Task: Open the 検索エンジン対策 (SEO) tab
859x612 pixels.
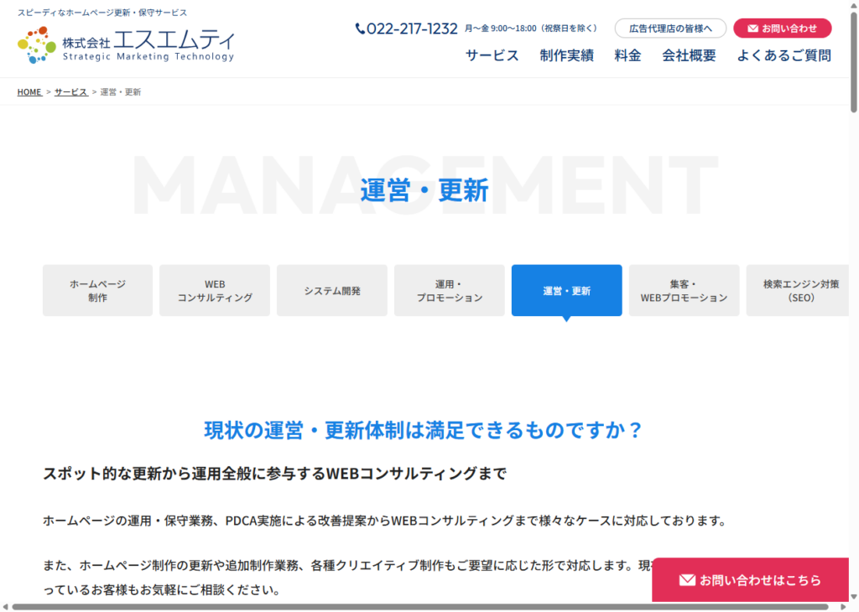Action: 800,291
